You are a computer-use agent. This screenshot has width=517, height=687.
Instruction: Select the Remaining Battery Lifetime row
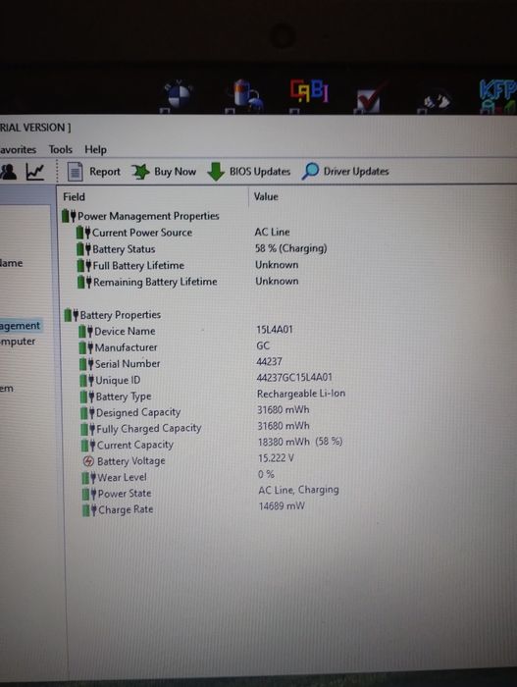point(188,282)
